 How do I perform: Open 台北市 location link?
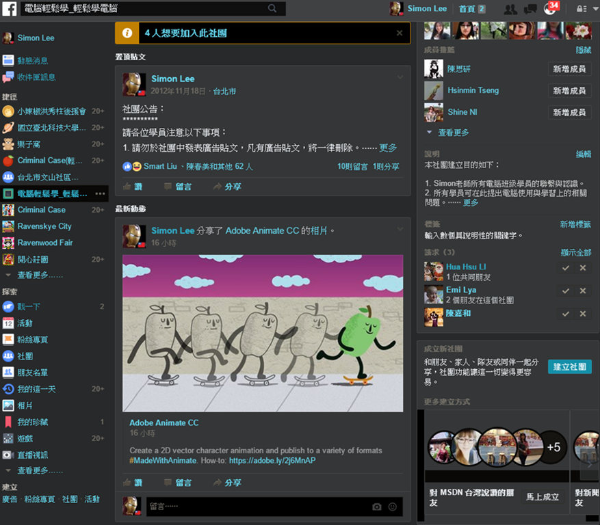[224, 92]
